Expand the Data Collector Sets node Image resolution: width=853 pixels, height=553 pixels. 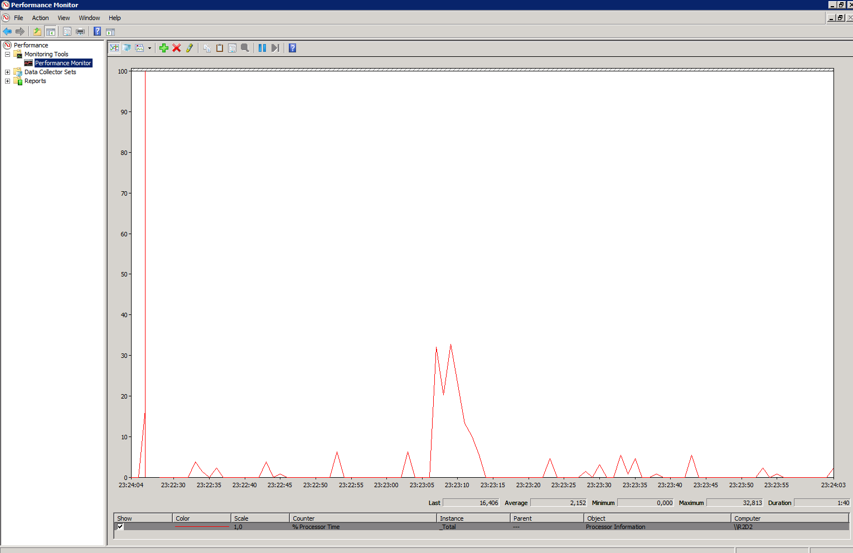tap(8, 72)
